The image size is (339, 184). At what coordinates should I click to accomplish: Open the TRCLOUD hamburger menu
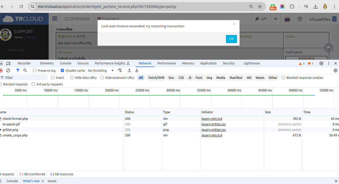(x=55, y=19)
